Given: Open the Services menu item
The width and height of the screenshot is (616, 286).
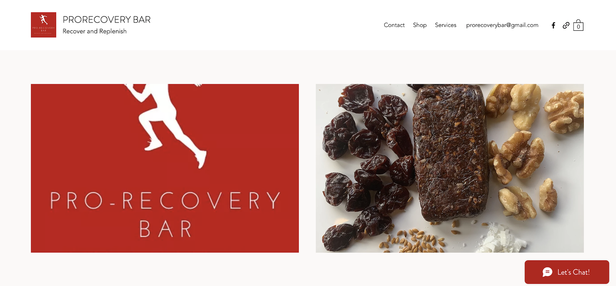Looking at the screenshot, I should click(x=446, y=25).
